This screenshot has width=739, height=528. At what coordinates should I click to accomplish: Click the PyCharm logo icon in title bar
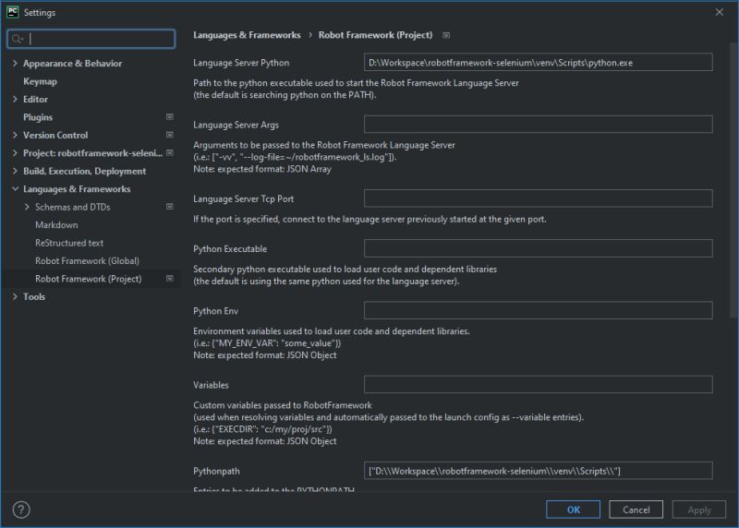[13, 12]
